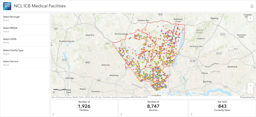Screen dimensions: 256x117
Task: Zoom in on the map
Action: [x=250, y=86]
